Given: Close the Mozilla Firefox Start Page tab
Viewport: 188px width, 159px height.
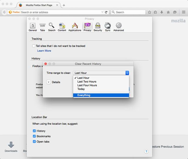Looking at the screenshot, I should pyautogui.click(x=57, y=5).
